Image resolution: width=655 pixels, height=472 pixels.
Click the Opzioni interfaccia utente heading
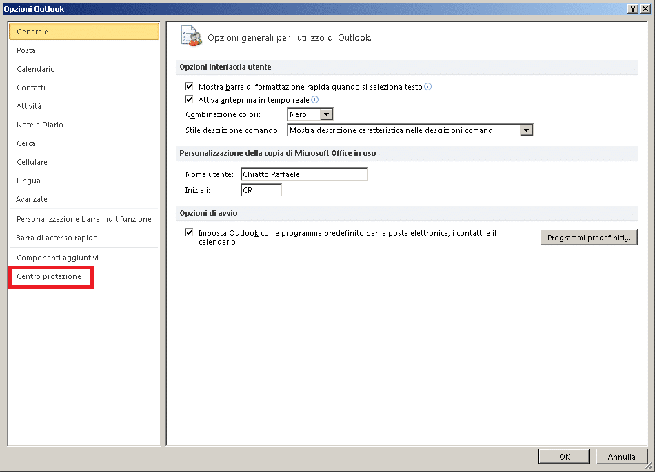click(225, 67)
